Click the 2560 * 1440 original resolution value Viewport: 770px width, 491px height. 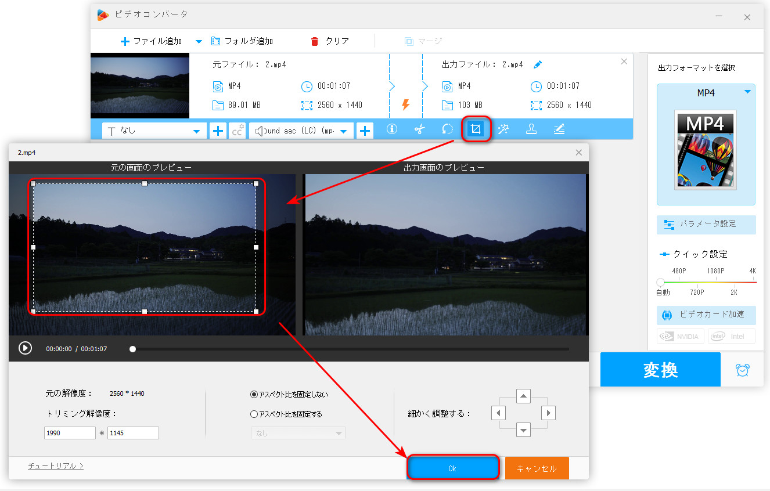click(x=127, y=393)
